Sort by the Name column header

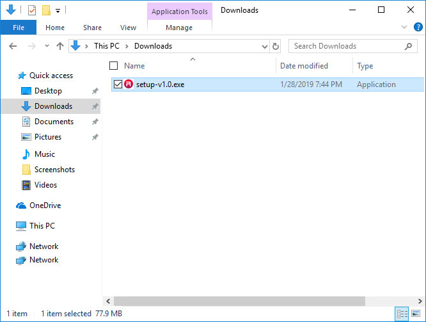[134, 66]
